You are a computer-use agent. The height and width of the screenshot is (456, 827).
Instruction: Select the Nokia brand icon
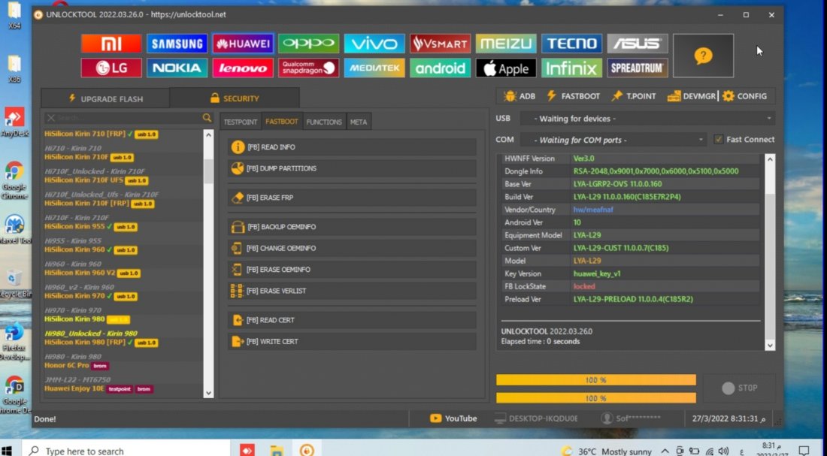click(177, 68)
